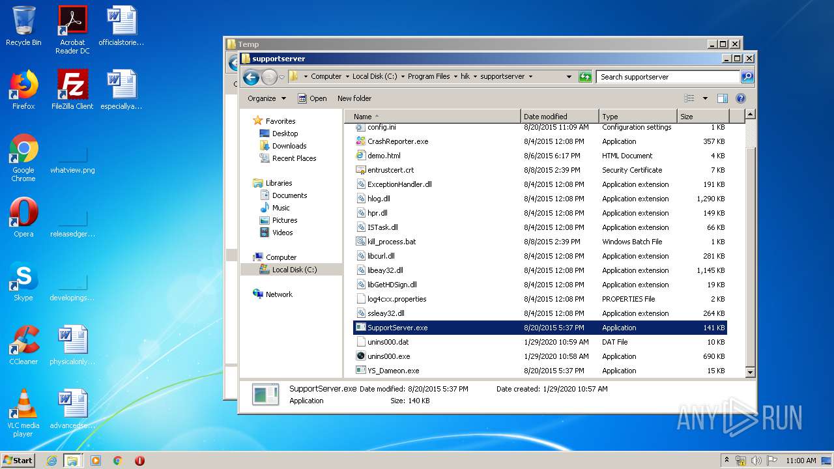This screenshot has width=834, height=469.
Task: Show hidden system tray icons arrow
Action: [727, 461]
